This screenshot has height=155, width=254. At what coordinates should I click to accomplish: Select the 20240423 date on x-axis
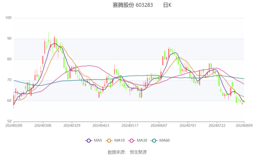[101, 126]
